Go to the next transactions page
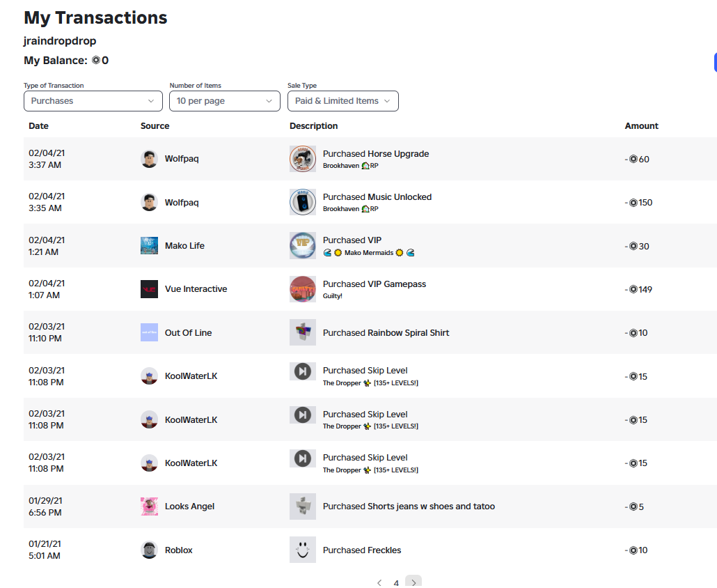Screen dimensions: 717x588 413,582
